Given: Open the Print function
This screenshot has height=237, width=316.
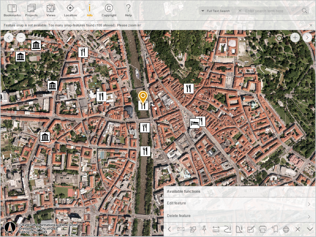Looking at the screenshot, I should point(263,229).
